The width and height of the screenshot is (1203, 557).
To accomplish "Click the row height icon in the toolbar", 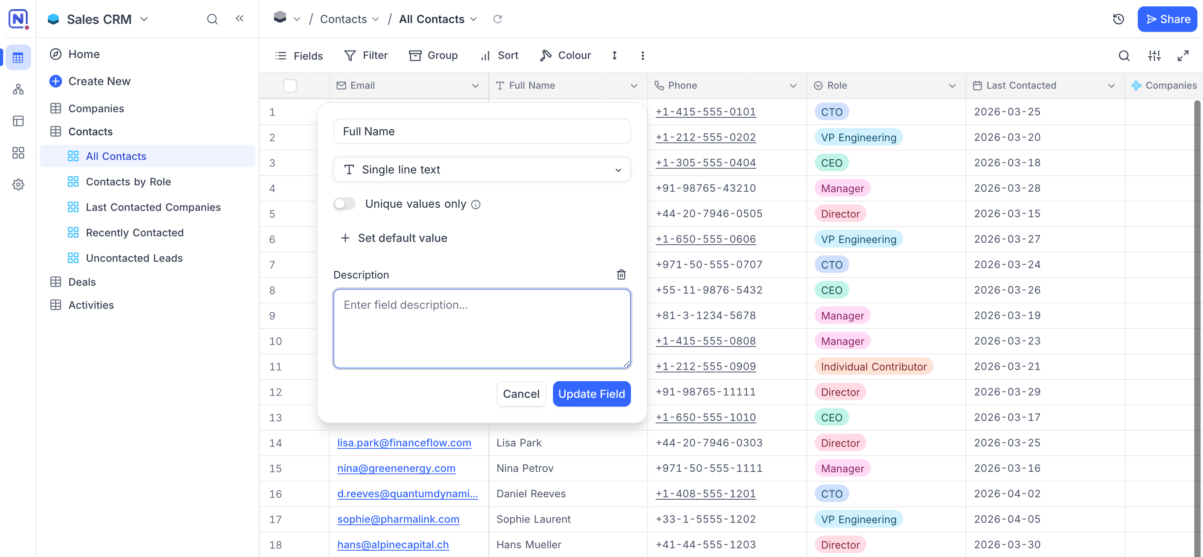I will 615,56.
